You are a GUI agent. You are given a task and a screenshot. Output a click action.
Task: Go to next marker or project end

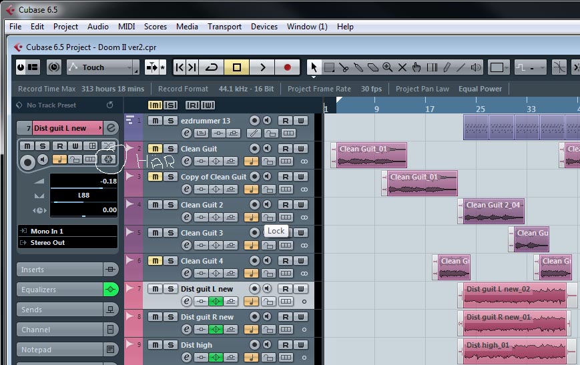pyautogui.click(x=192, y=67)
